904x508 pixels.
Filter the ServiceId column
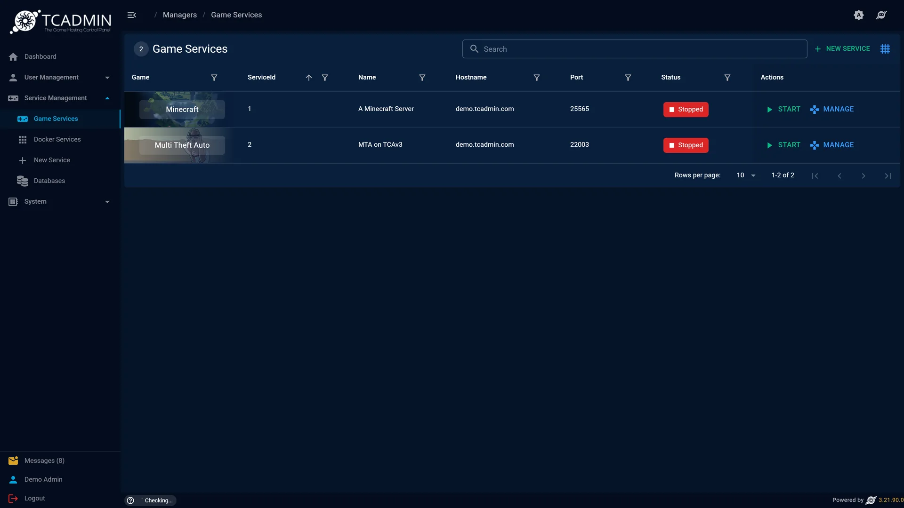(325, 78)
